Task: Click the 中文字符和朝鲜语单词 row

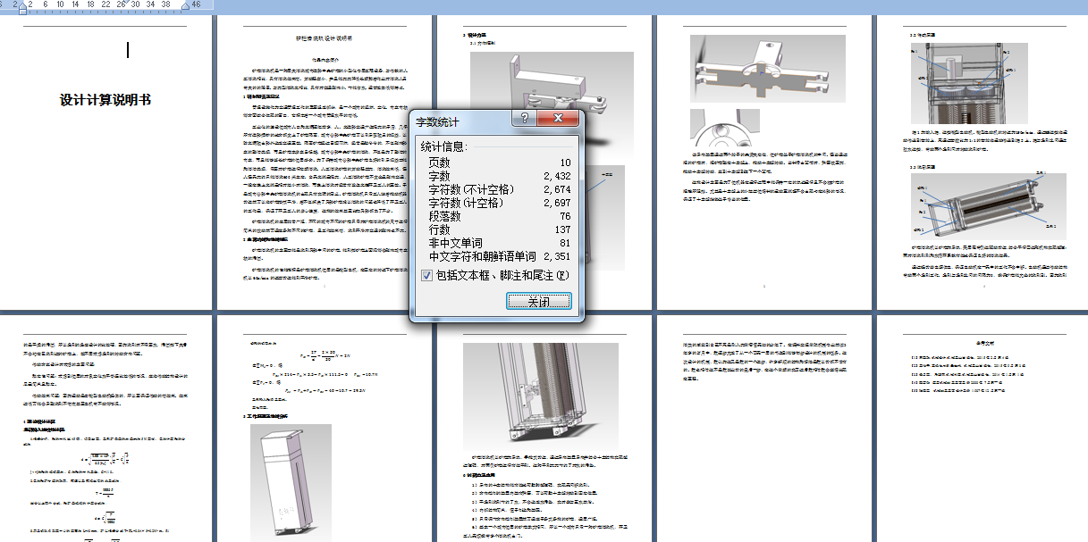Action: click(499, 256)
